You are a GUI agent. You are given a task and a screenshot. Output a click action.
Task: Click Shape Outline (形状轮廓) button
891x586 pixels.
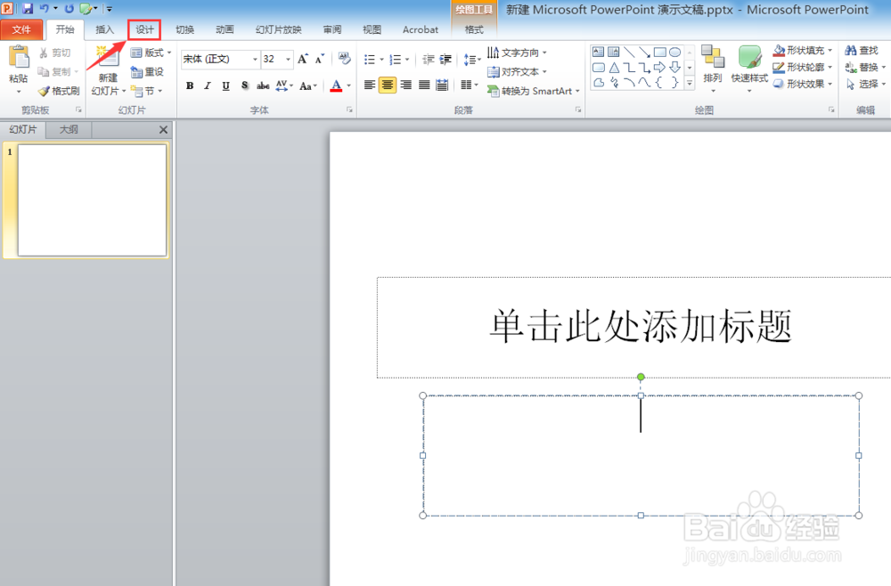[803, 68]
